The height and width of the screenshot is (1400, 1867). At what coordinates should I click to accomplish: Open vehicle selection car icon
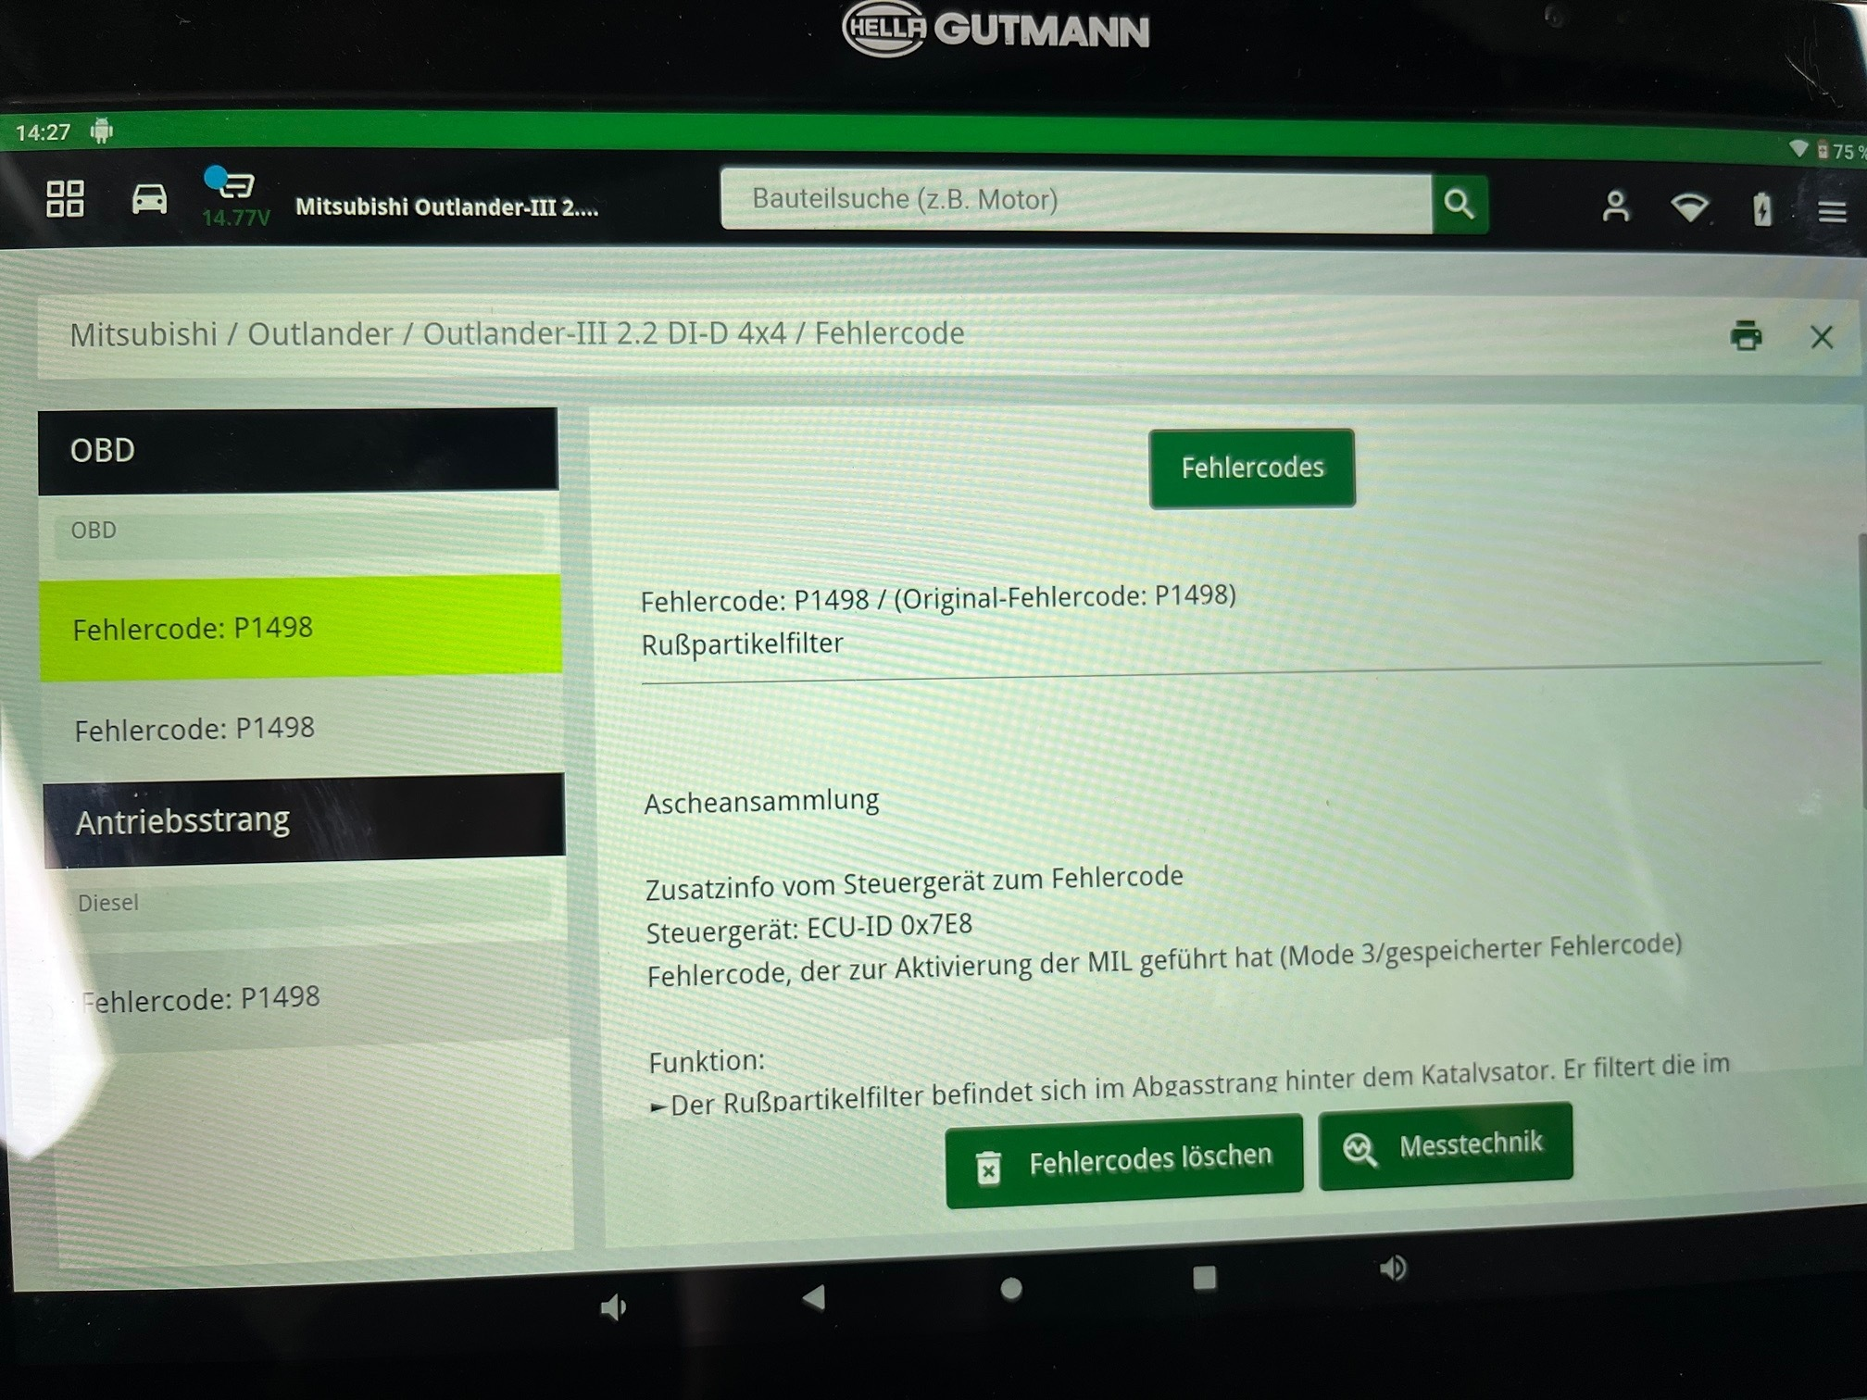pyautogui.click(x=149, y=198)
